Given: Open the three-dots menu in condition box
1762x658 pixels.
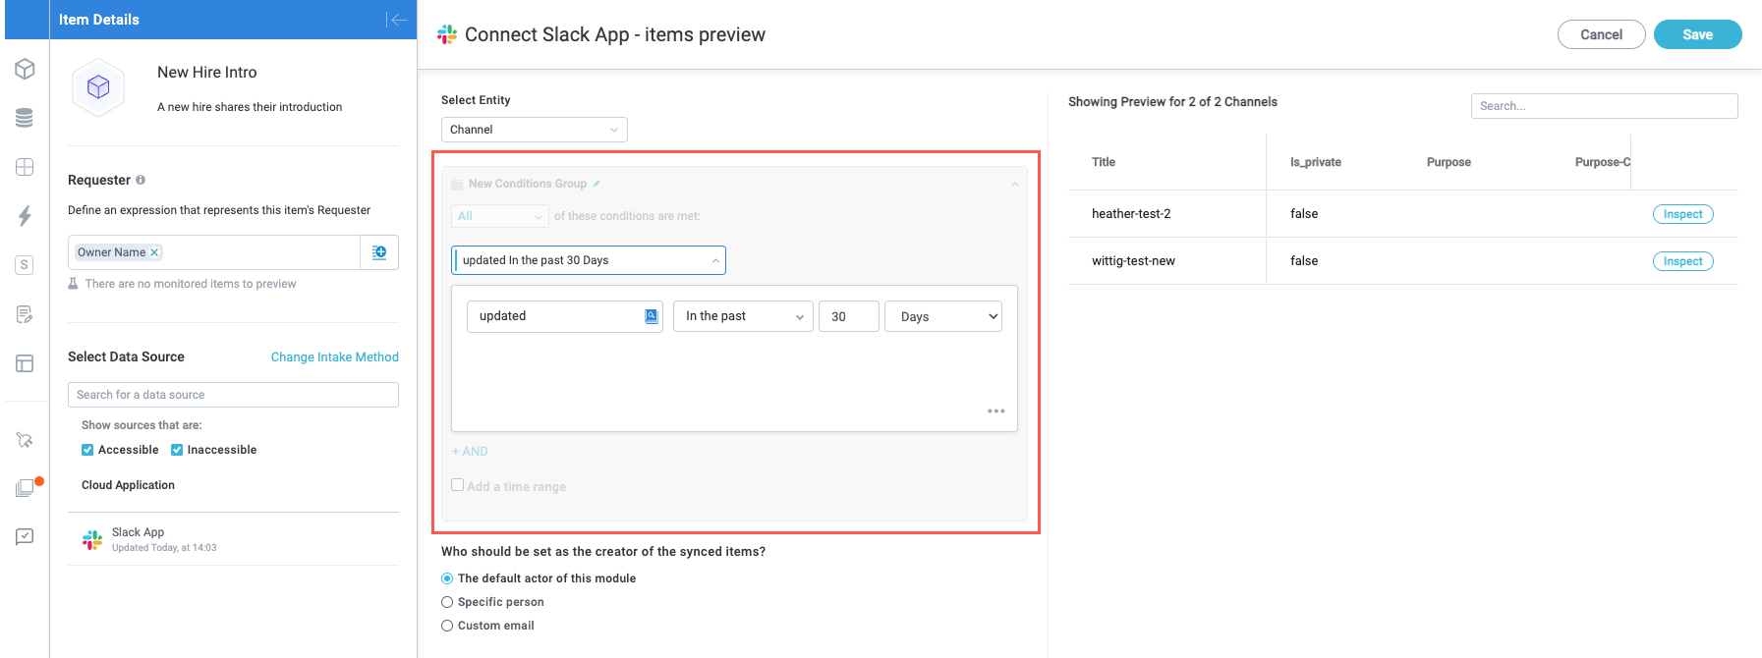Looking at the screenshot, I should pyautogui.click(x=995, y=411).
